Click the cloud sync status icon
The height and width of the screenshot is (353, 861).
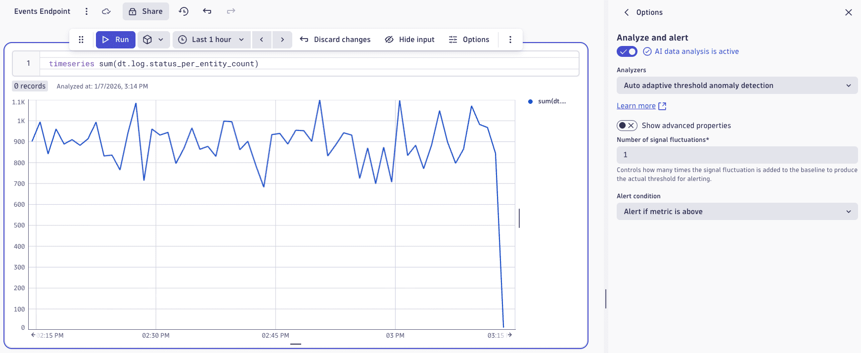(x=106, y=11)
